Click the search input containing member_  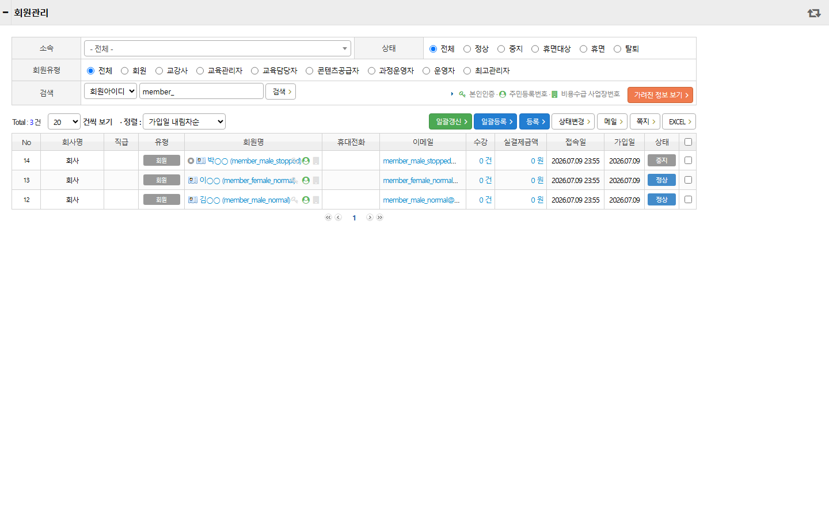tap(201, 91)
